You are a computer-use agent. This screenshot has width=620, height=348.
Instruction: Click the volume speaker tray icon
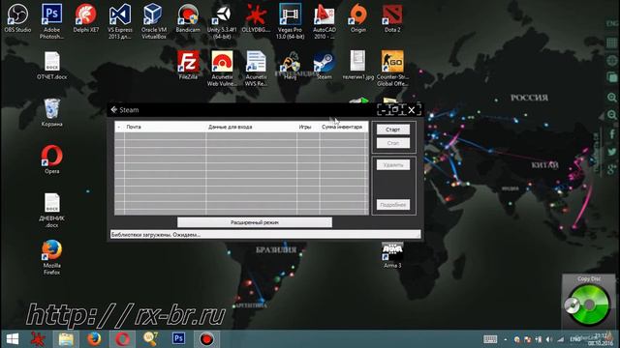tap(549, 339)
